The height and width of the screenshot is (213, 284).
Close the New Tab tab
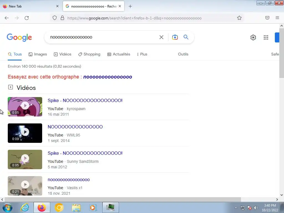pyautogui.click(x=57, y=6)
